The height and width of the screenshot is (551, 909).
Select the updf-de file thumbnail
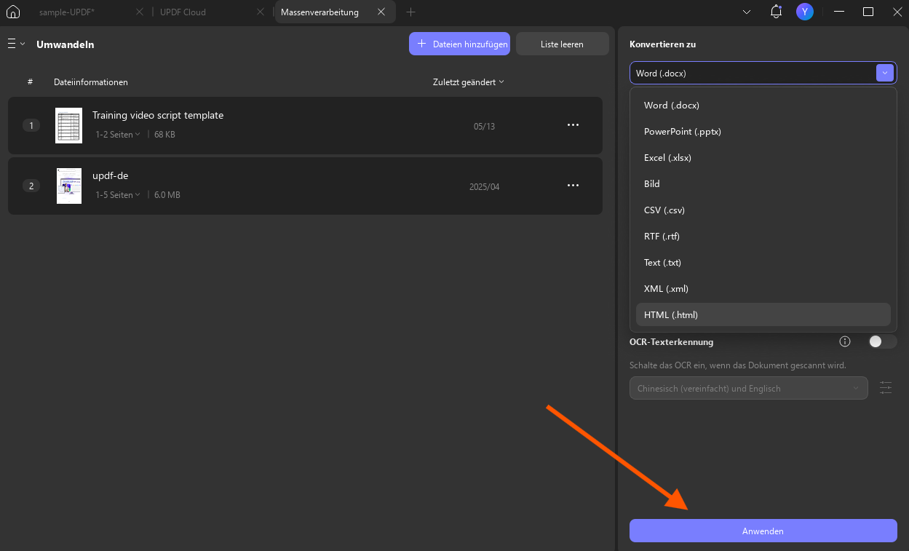pyautogui.click(x=68, y=186)
